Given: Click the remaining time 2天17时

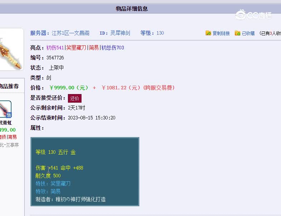Looking at the screenshot, I should pyautogui.click(x=77, y=108).
